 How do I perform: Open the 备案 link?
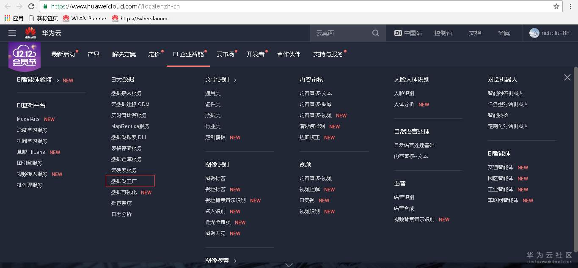click(504, 33)
